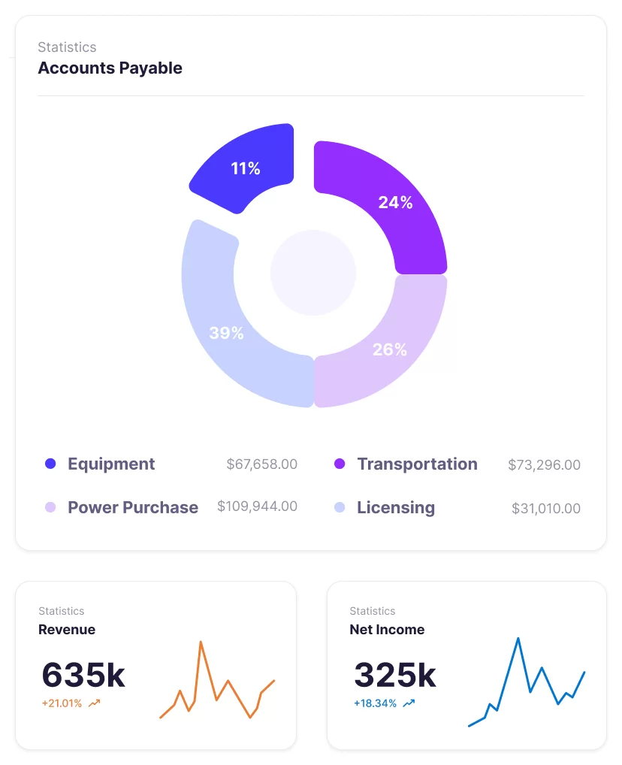Screen dimensions: 622x765
Task: Click the 635k Revenue value
Action: tap(83, 675)
